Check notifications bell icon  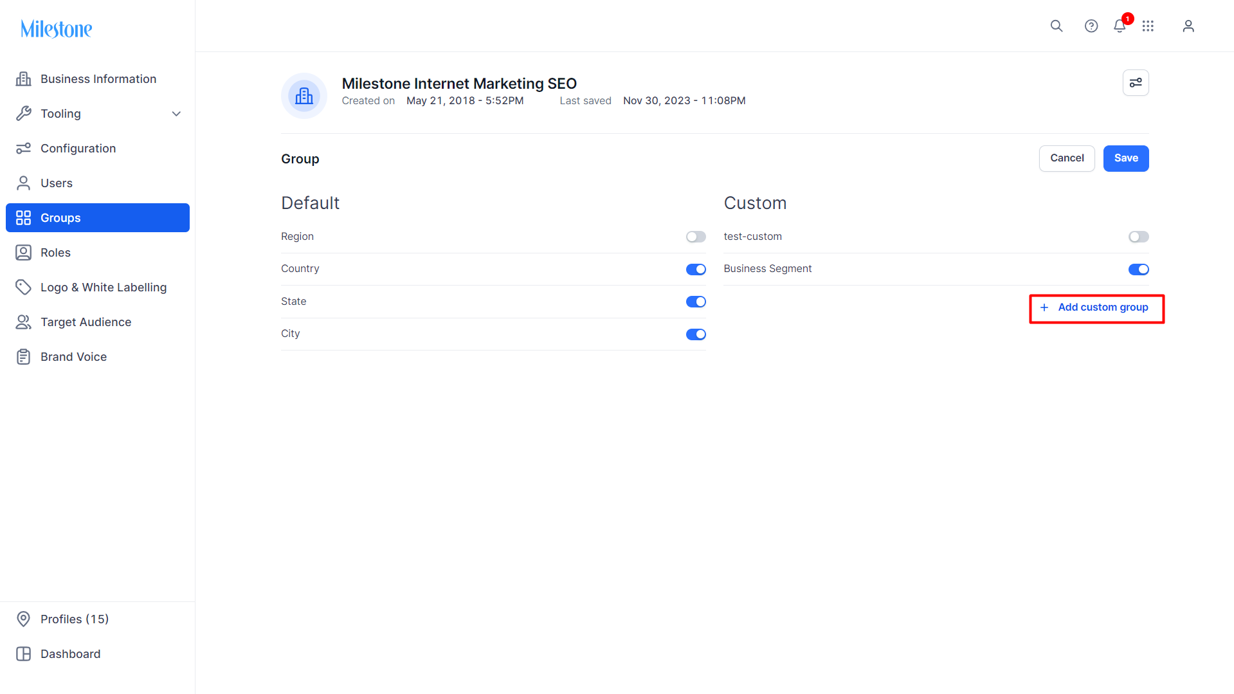click(1120, 26)
